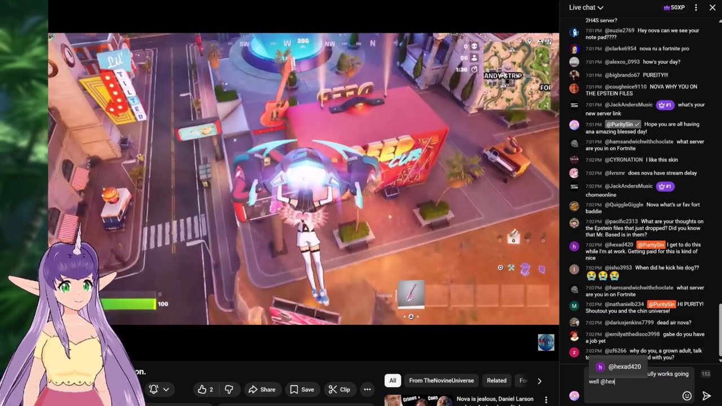Click the gold #1 crown badge of @JackAndersMusic
This screenshot has width=722, height=406.
coord(664,105)
